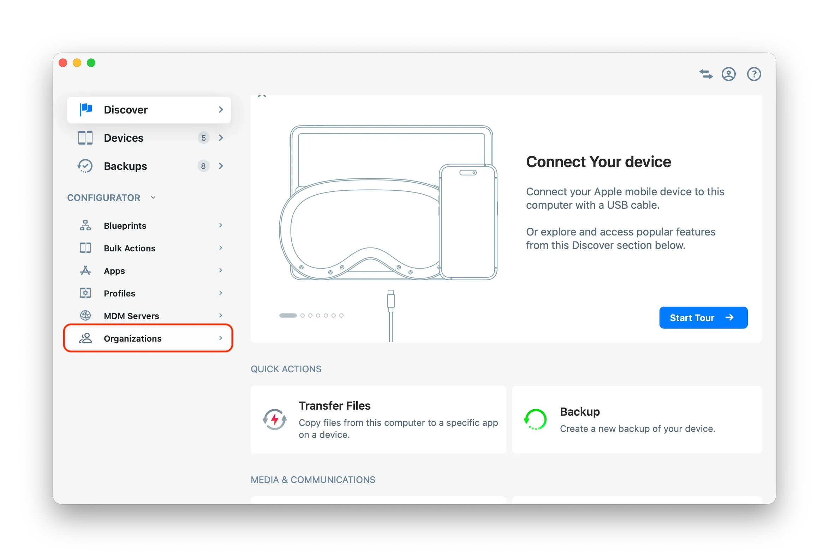This screenshot has height=557, width=829.
Task: Open the Apps section icon
Action: (x=85, y=270)
